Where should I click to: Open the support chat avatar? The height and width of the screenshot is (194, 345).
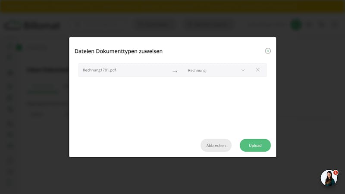(x=329, y=178)
